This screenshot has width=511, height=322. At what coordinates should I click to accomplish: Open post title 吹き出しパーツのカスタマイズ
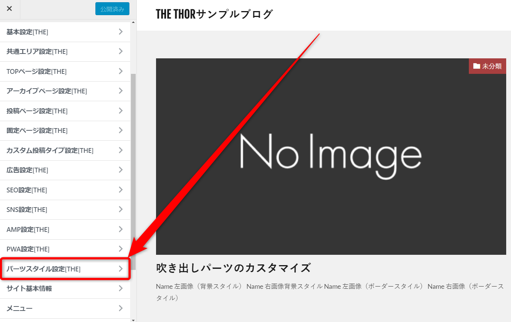[x=233, y=268]
